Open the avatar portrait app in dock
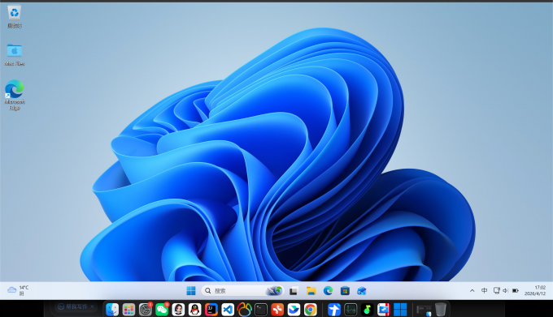Screen dimensions: 553x317 coord(178,310)
